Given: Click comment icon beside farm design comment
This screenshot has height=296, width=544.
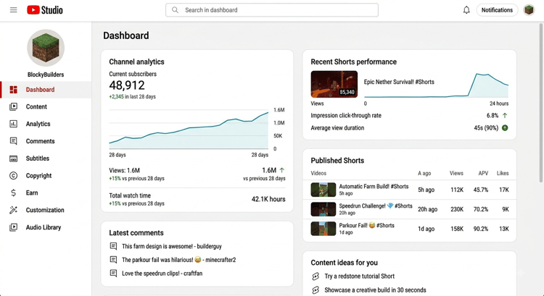Looking at the screenshot, I should (113, 246).
